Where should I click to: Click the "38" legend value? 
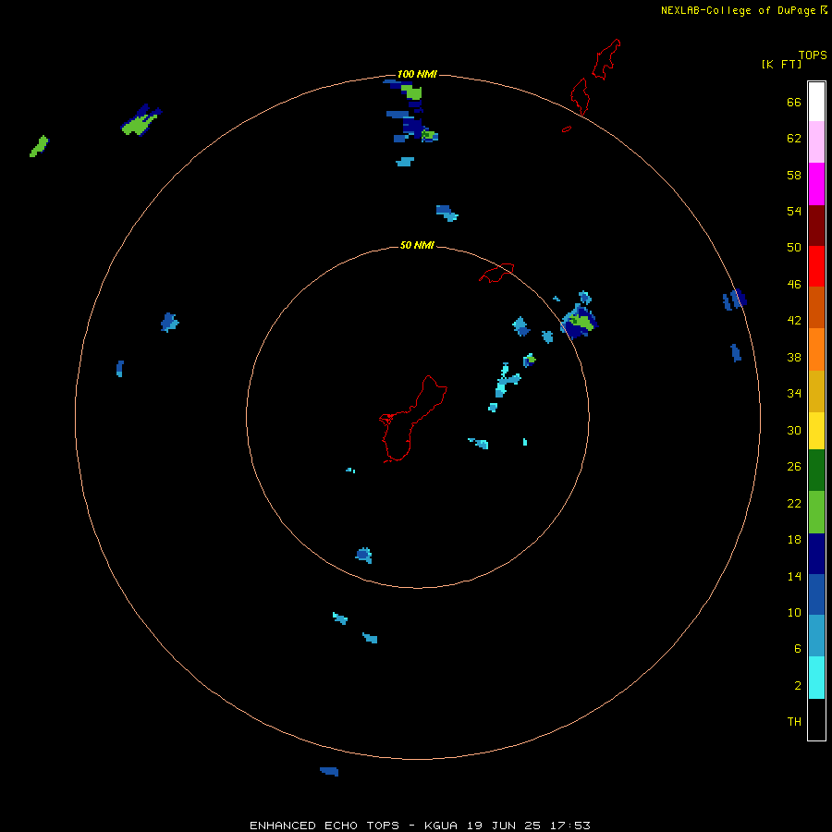(x=794, y=358)
